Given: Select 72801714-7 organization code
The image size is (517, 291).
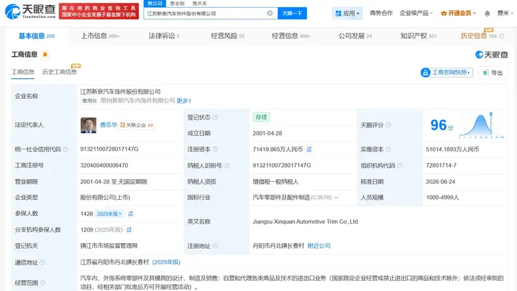Looking at the screenshot, I should click(441, 166).
